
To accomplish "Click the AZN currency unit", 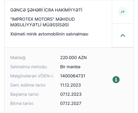I will click(82, 58).
